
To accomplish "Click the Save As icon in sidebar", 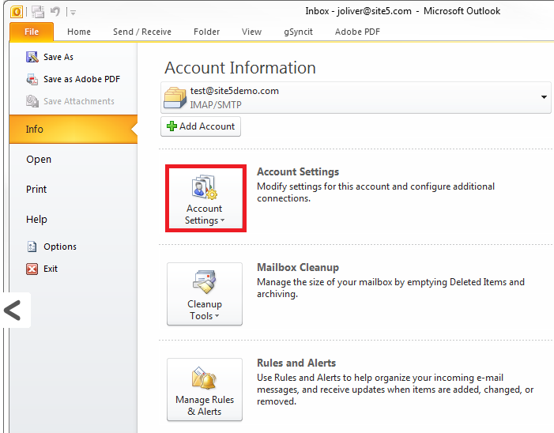I will coord(32,57).
